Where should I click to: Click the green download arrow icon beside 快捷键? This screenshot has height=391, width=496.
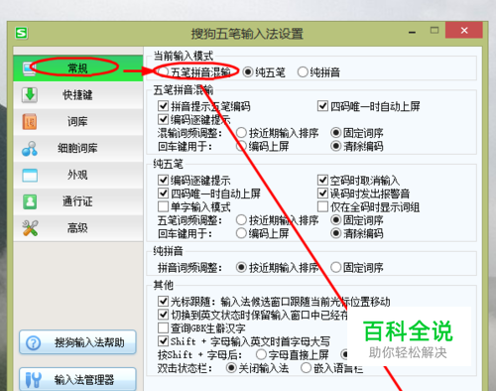[30, 95]
